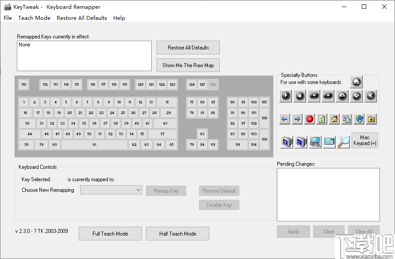The height and width of the screenshot is (259, 395).
Task: Open the Teach Mode menu
Action: pos(34,18)
